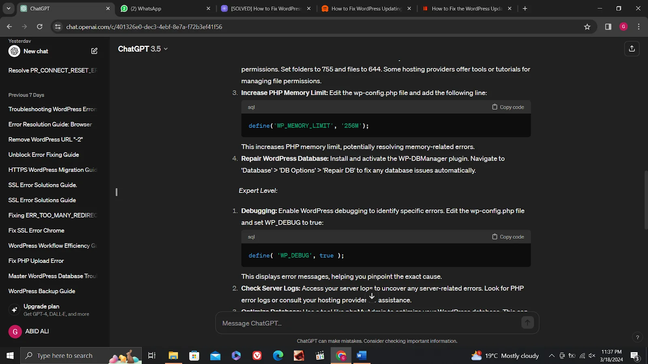Copy code for the WP_MEMORY_LIMIT snippet
648x364 pixels.
coord(508,107)
